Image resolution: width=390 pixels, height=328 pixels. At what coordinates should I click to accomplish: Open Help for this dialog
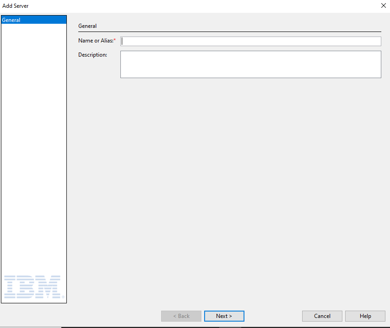pyautogui.click(x=365, y=316)
